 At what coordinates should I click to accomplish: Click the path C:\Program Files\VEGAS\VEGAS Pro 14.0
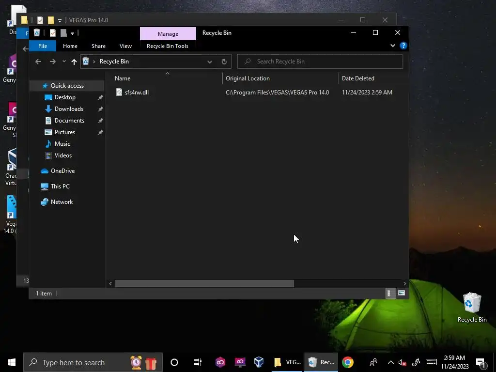pos(277,93)
